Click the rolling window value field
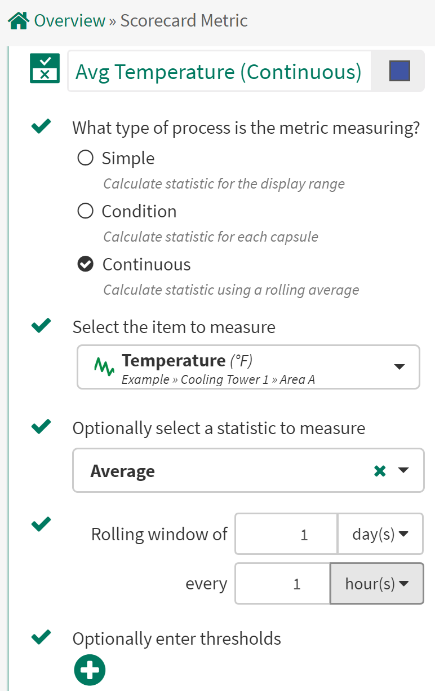The height and width of the screenshot is (691, 435). [286, 533]
